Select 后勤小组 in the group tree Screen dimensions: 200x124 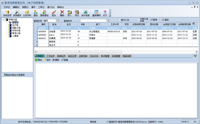tap(16, 28)
